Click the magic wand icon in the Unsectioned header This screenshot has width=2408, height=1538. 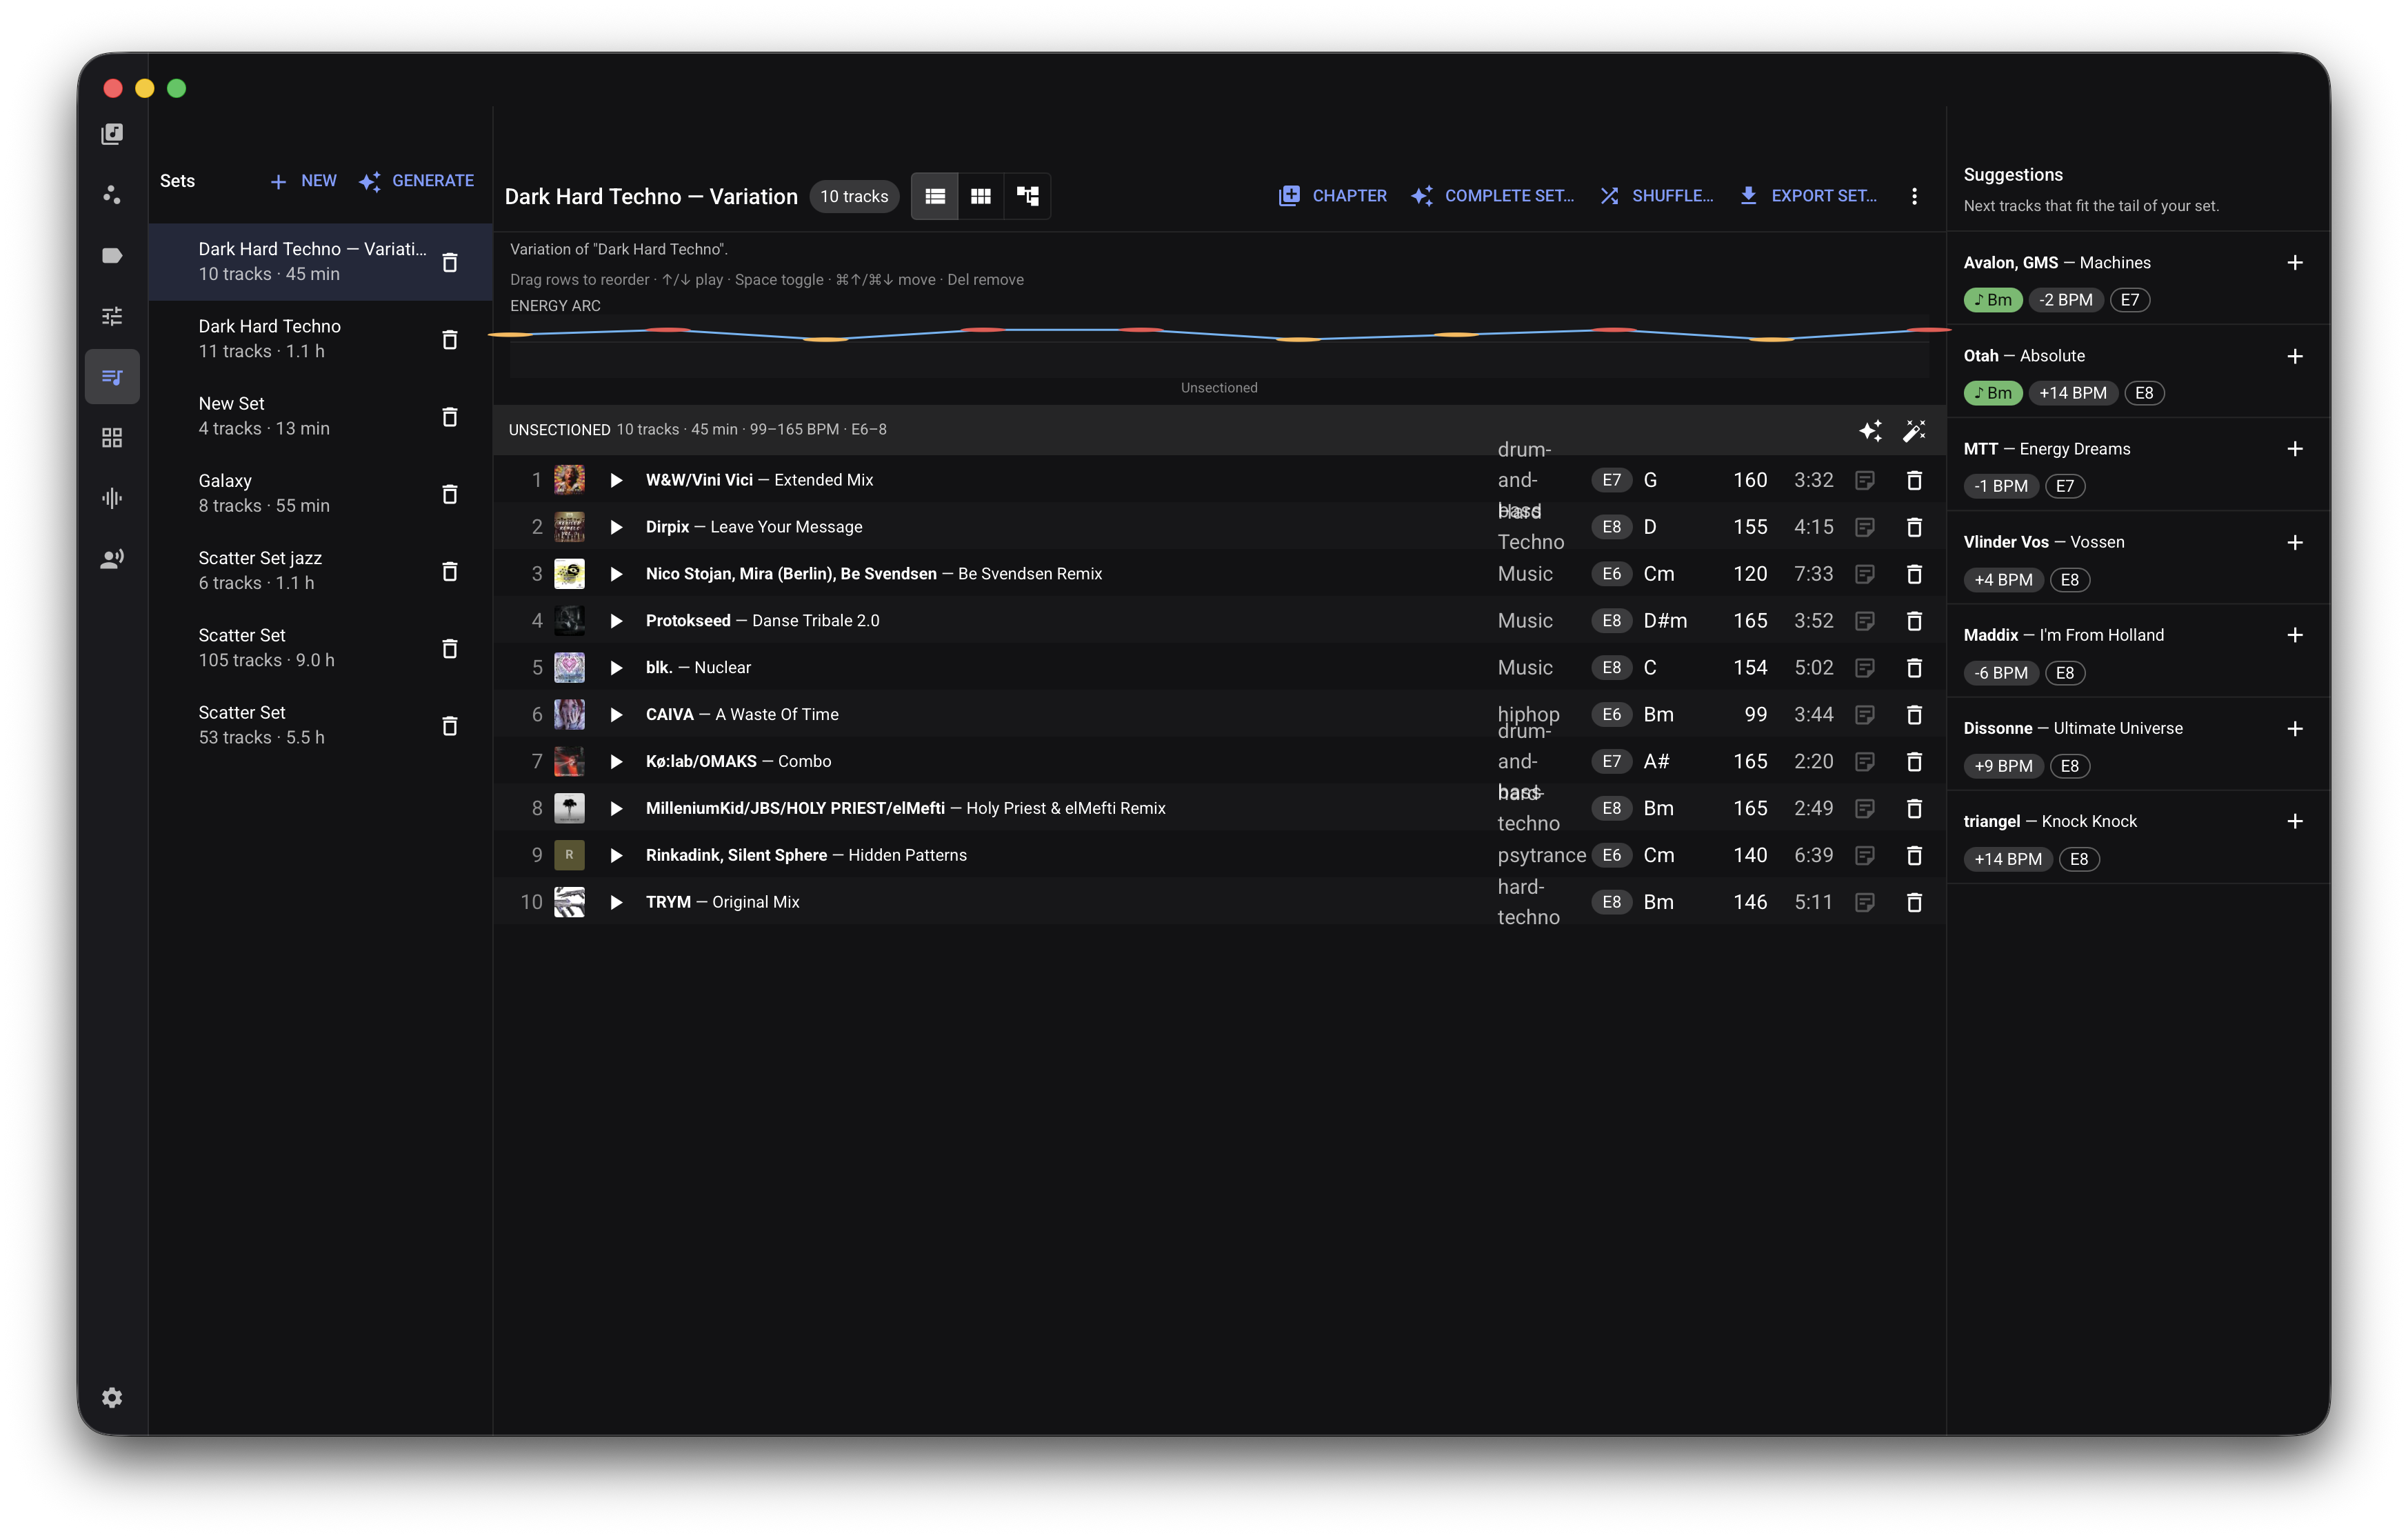point(1914,430)
